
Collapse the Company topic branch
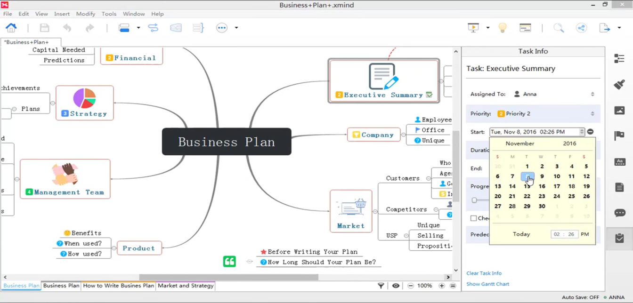[x=403, y=135]
